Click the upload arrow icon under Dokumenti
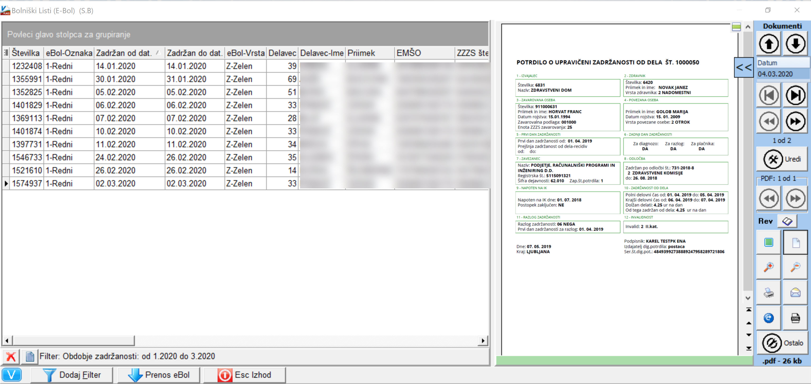Viewport: 811px width, 384px height. (x=769, y=44)
